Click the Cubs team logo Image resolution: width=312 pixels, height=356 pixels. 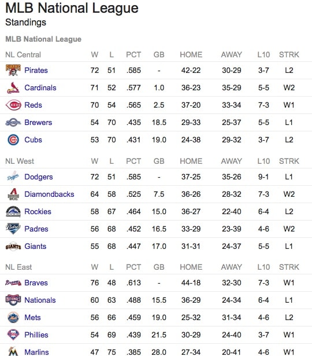click(x=13, y=140)
